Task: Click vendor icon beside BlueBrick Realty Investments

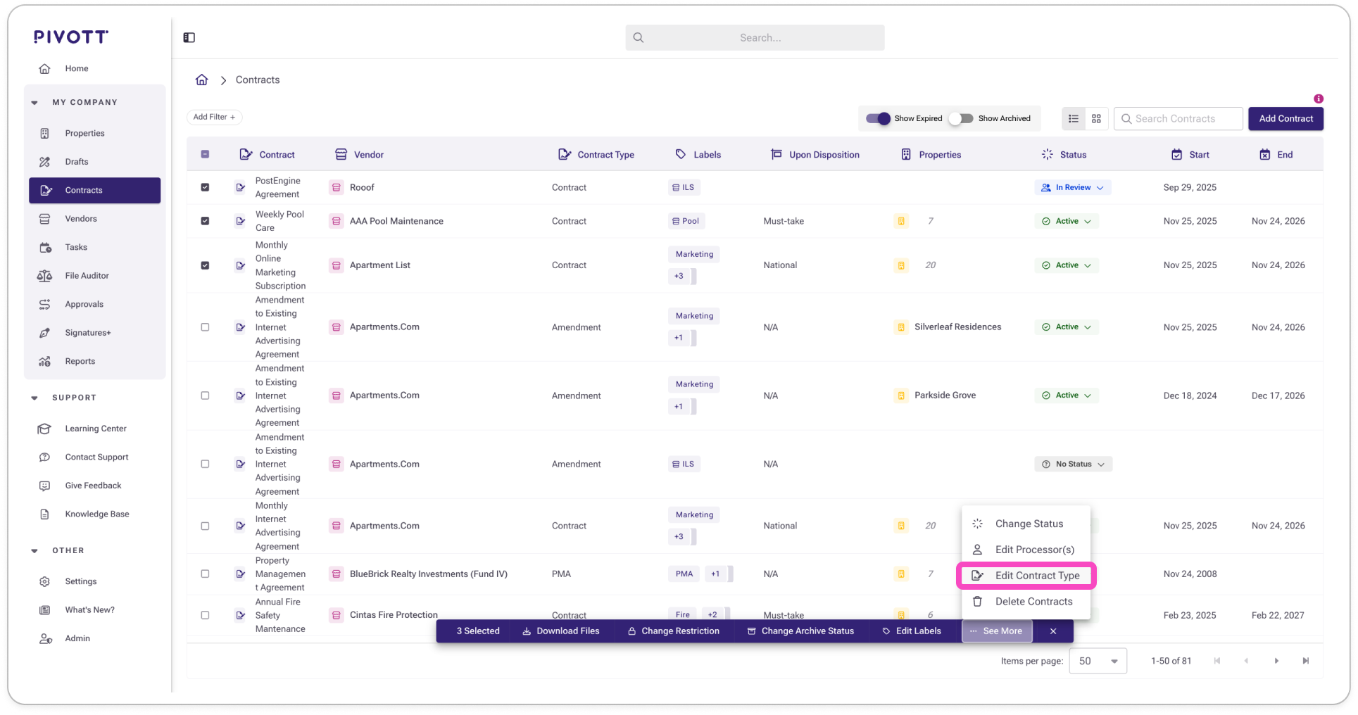Action: click(x=337, y=574)
